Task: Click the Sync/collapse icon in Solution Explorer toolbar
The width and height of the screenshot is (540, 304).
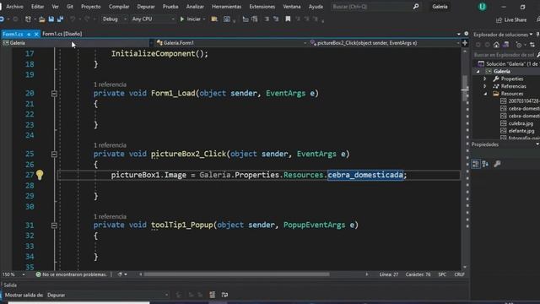Action: (532, 45)
